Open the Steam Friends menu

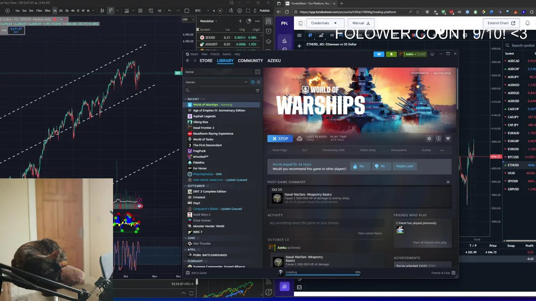tap(215, 54)
